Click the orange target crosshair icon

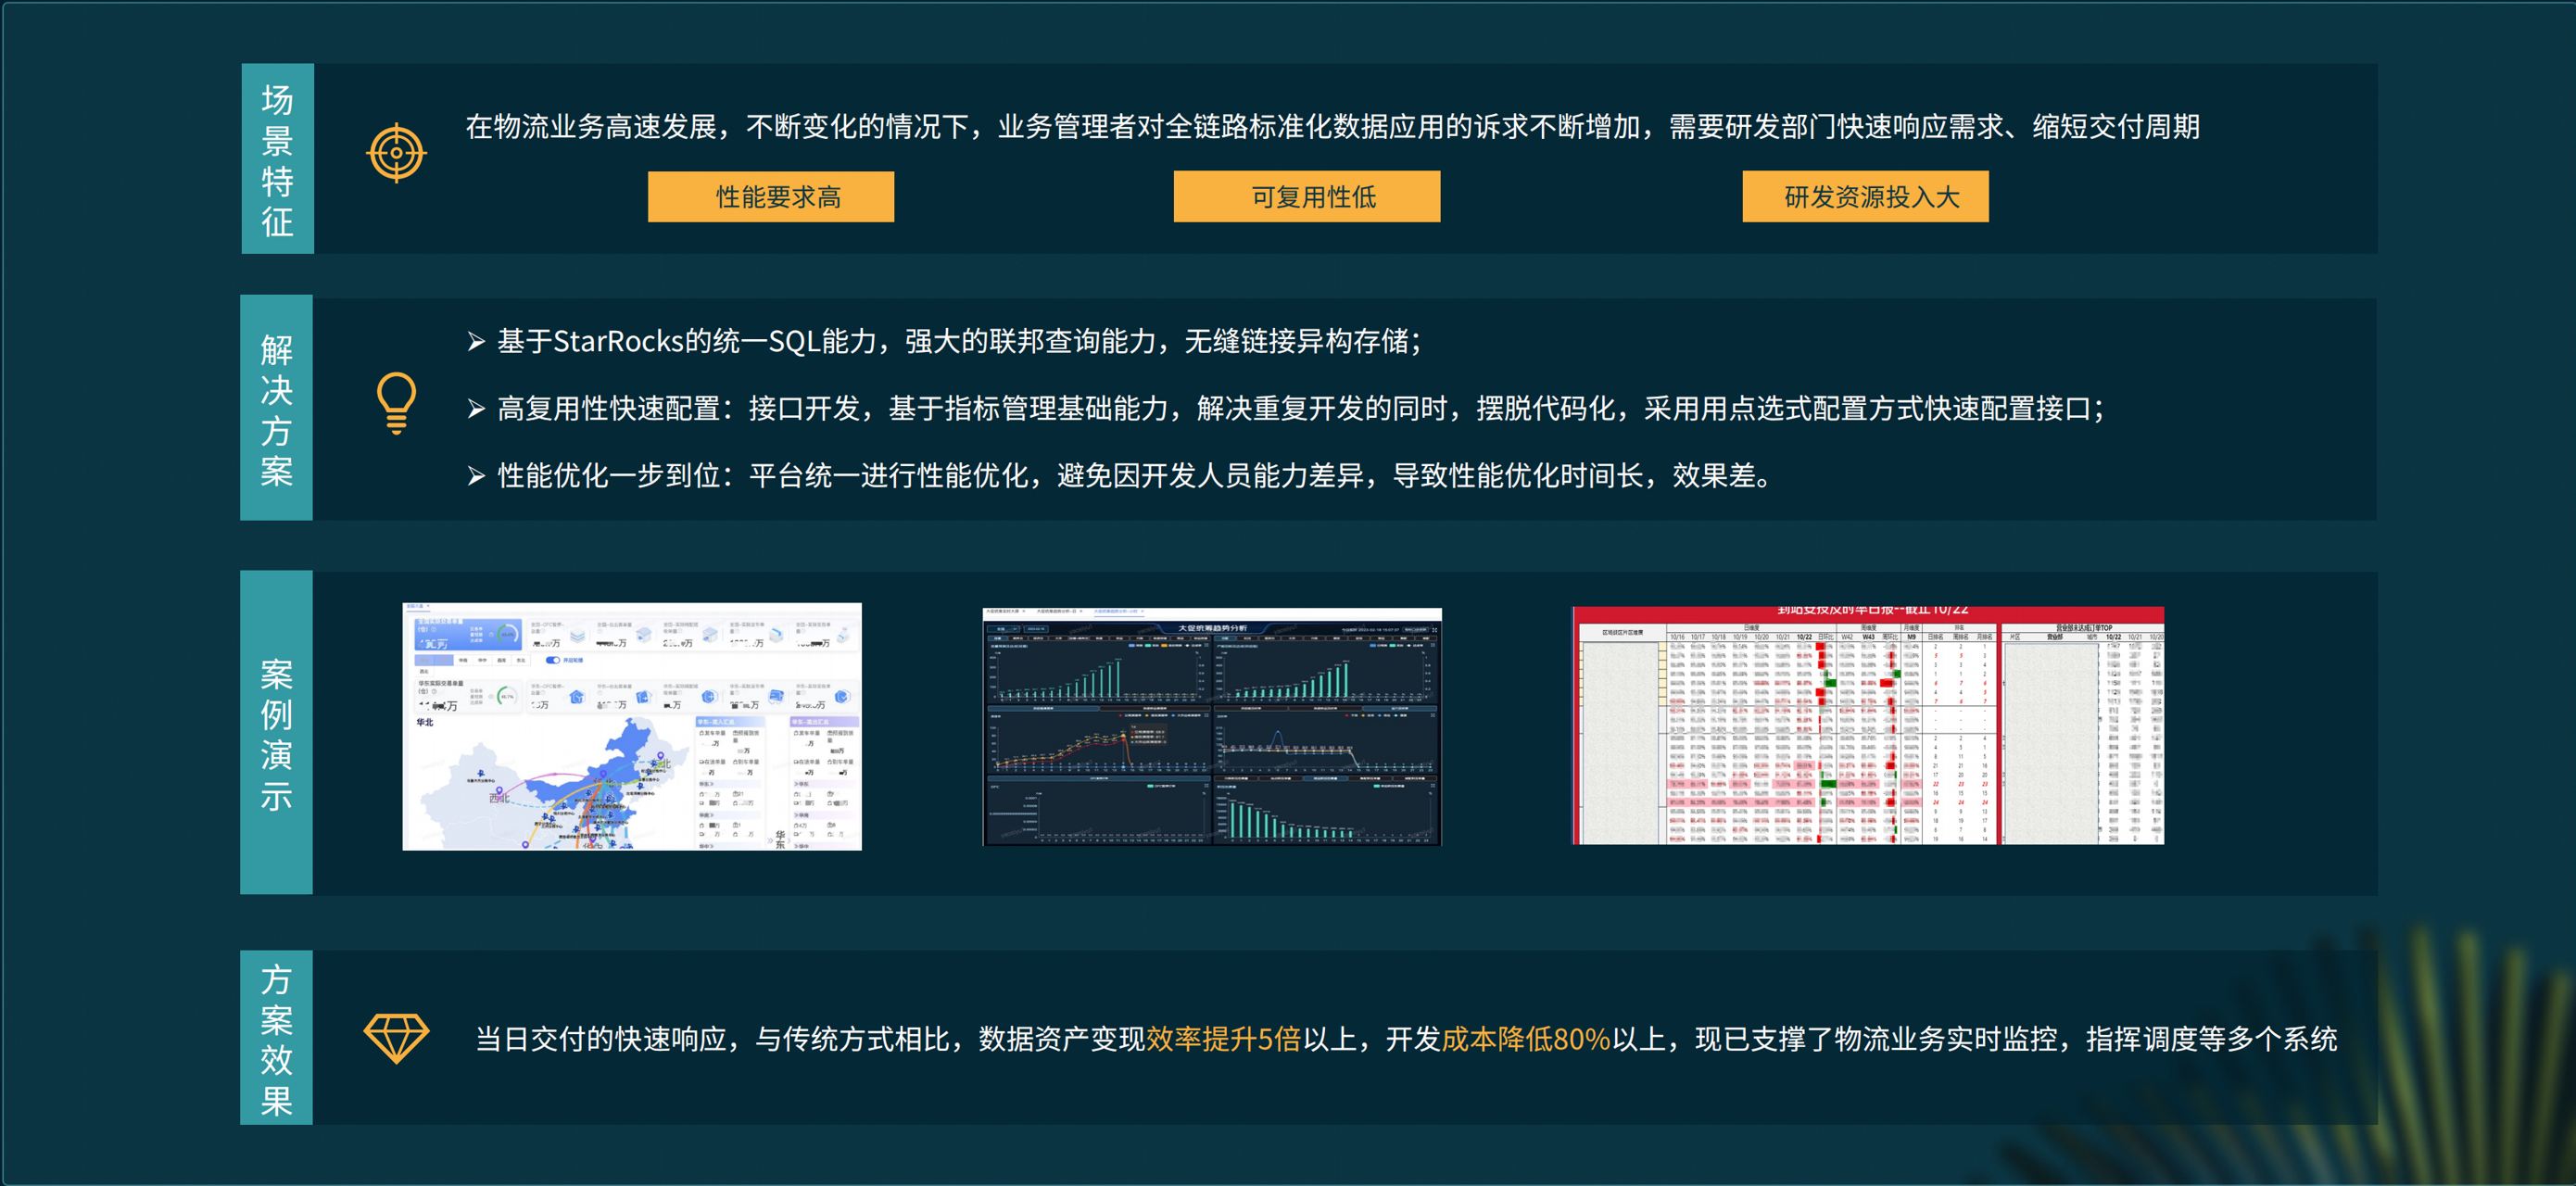click(396, 153)
